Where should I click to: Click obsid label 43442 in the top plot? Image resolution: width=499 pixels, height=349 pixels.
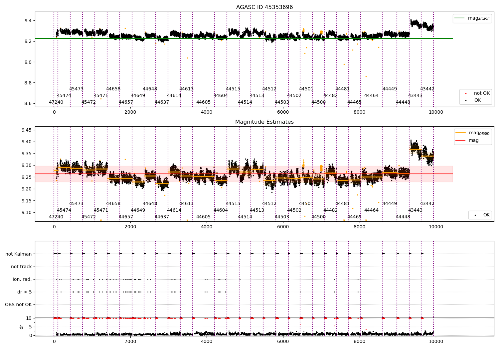pyautogui.click(x=427, y=89)
